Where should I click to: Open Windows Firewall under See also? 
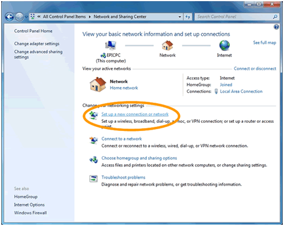(x=30, y=213)
